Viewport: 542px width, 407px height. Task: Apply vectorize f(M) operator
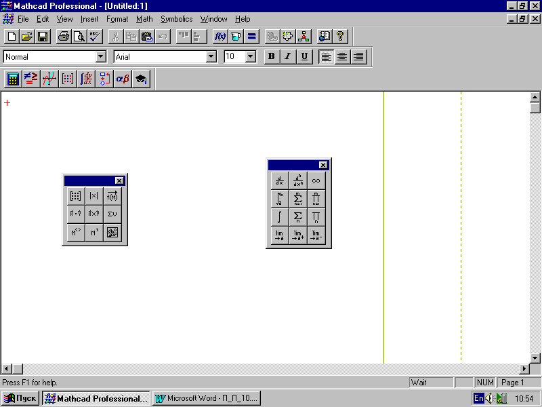[112, 196]
